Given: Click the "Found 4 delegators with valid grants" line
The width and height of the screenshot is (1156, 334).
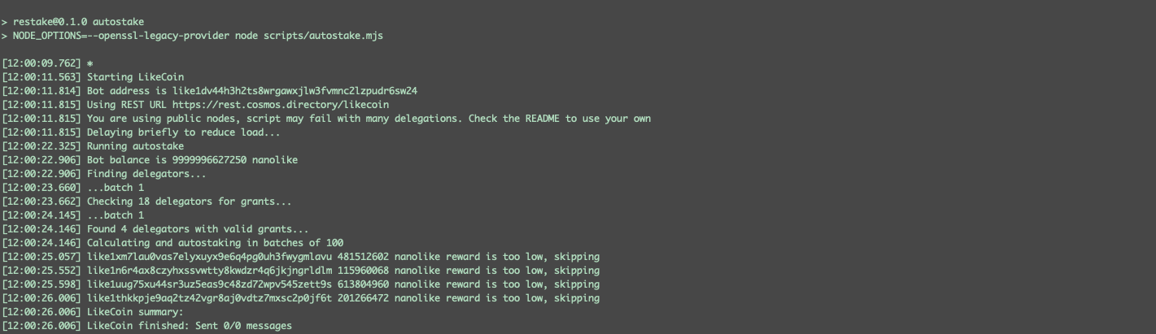Looking at the screenshot, I should pos(198,229).
